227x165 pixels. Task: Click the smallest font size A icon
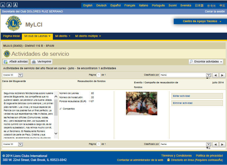point(3,5)
